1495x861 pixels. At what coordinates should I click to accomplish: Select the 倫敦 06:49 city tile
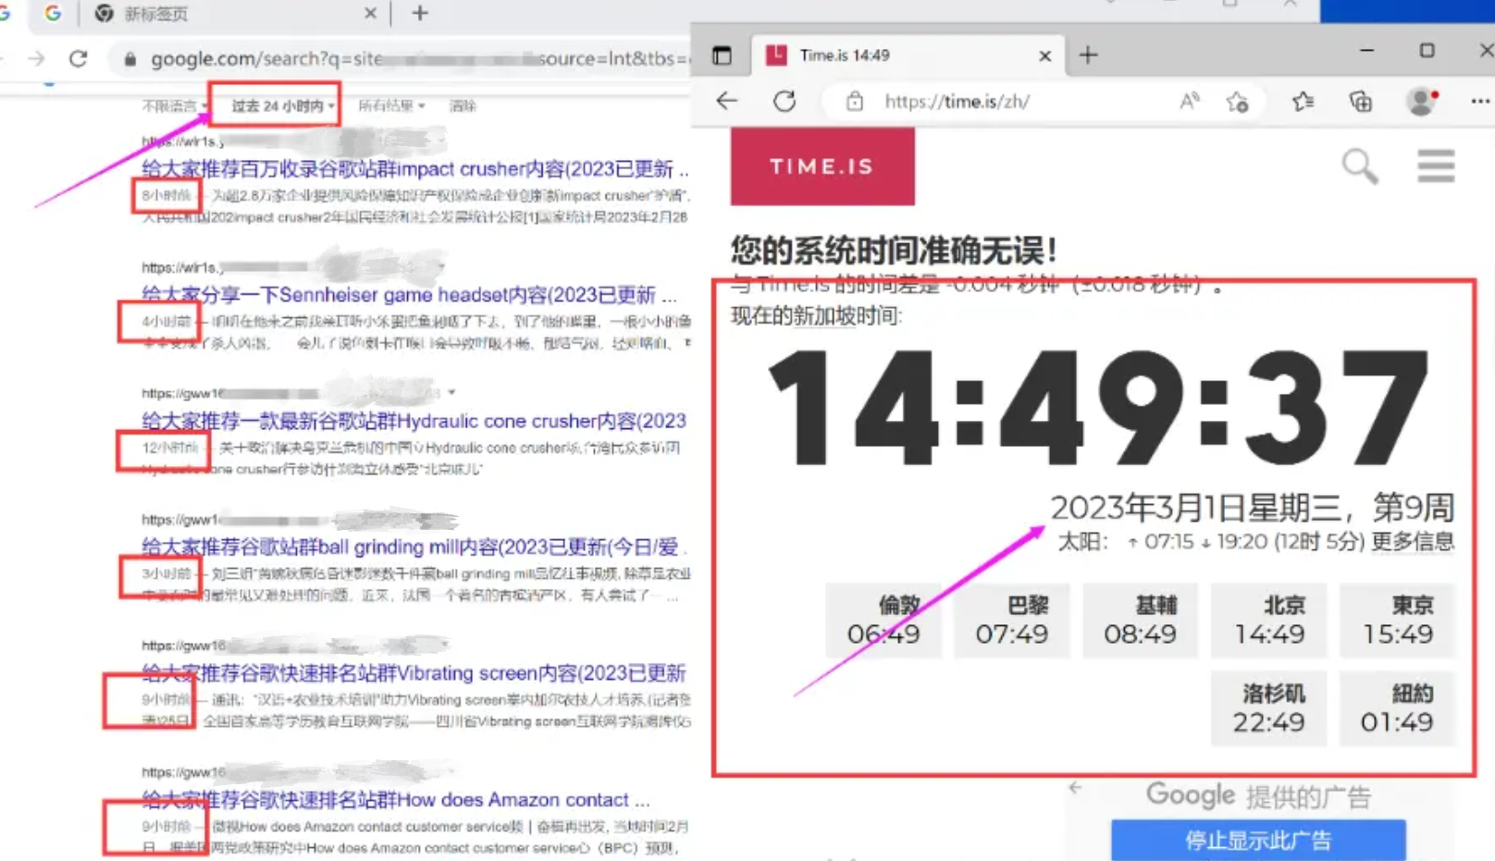[x=883, y=621]
